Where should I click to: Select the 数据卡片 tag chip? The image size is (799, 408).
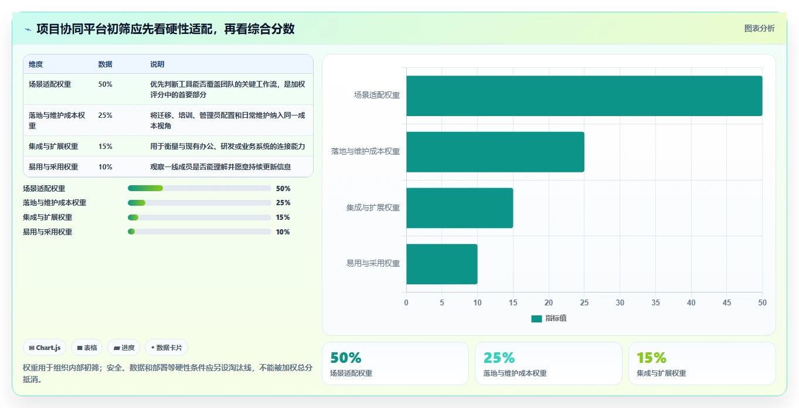[166, 348]
